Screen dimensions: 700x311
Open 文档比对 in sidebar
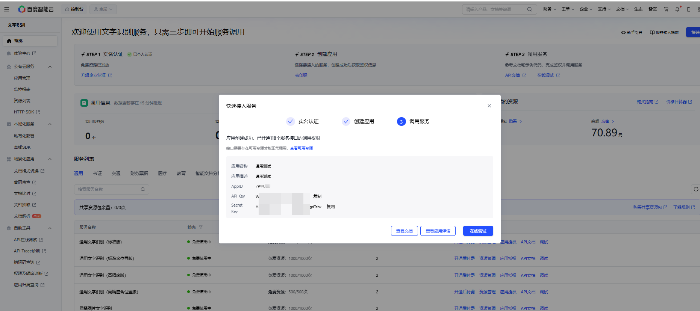(25, 194)
